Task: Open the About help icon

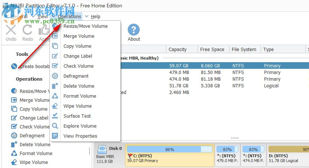Action: point(134,30)
